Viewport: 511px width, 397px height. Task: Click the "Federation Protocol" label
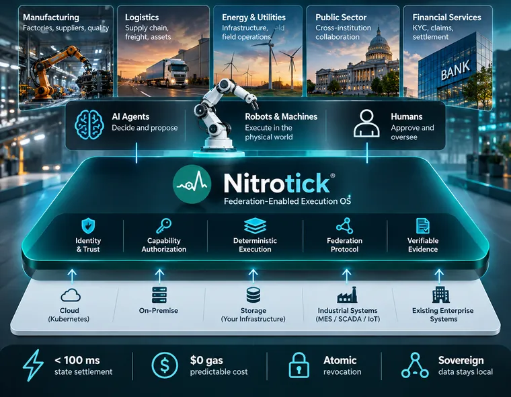coord(344,245)
